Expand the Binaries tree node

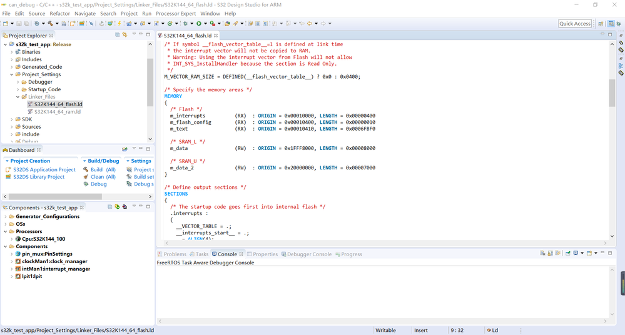tap(11, 52)
